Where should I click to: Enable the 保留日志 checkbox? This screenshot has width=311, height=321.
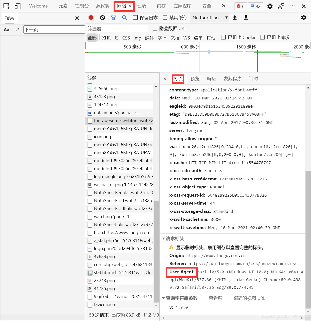[135, 17]
